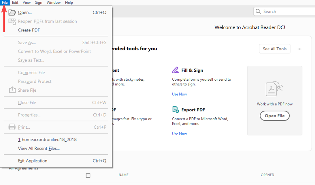This screenshot has height=185, width=315.
Task: Open the Help menu
Action: coord(69,3)
